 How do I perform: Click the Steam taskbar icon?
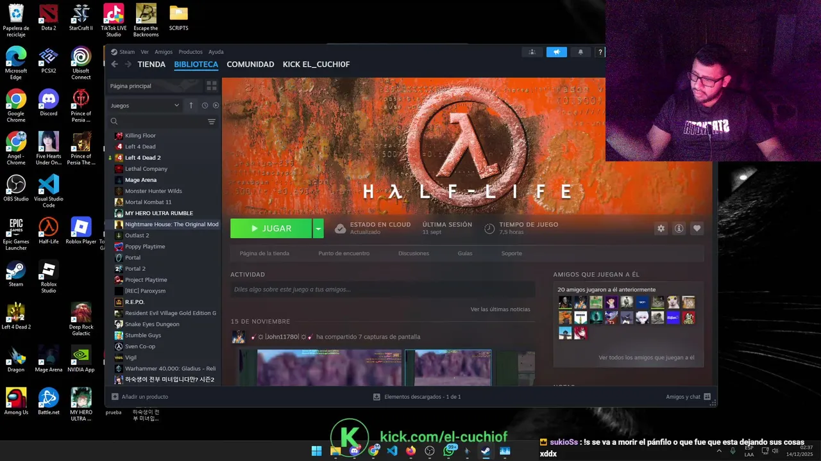[x=486, y=451]
